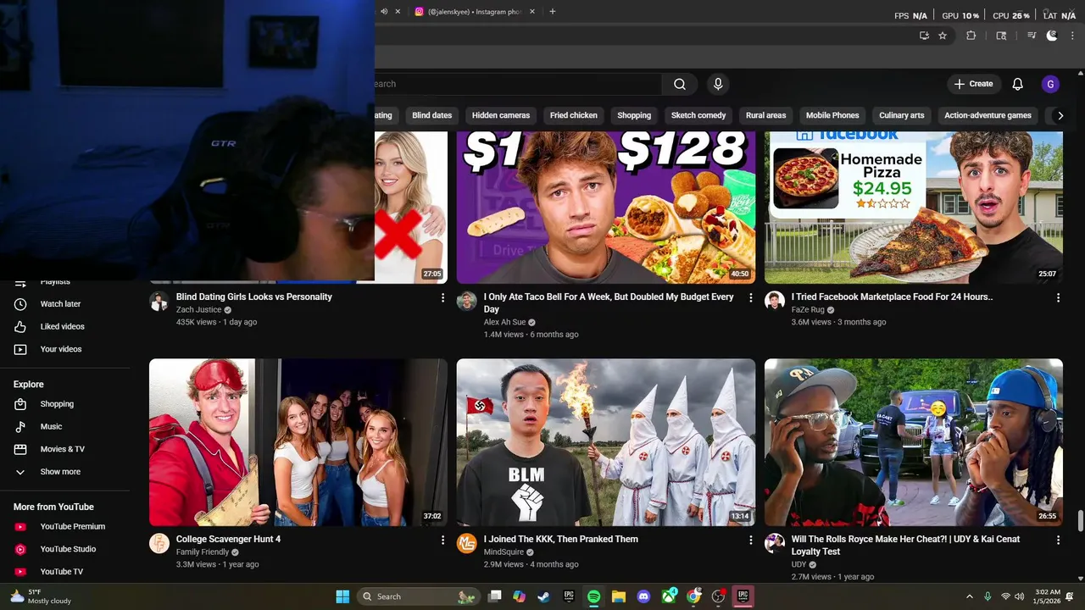
Task: Open FaZe Rug channel avatar
Action: 775,302
